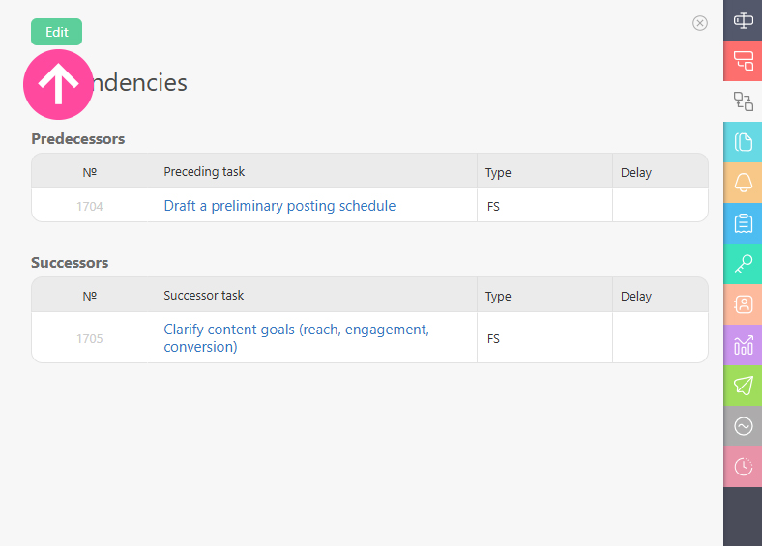Select the dependencies sidebar icon

pos(743,101)
